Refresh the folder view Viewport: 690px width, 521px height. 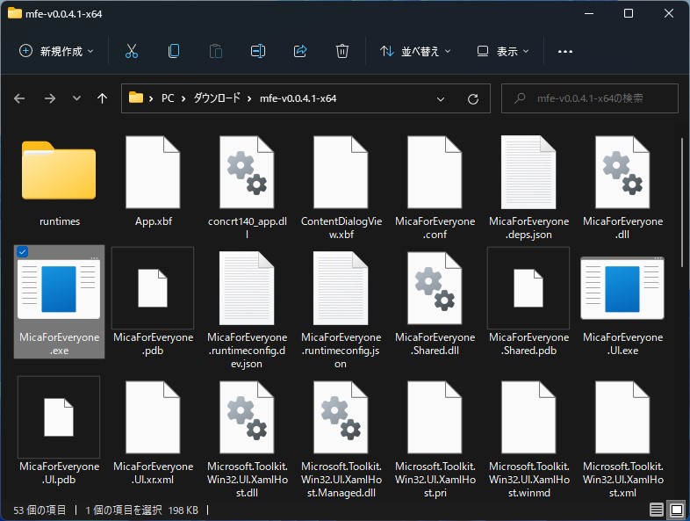473,99
